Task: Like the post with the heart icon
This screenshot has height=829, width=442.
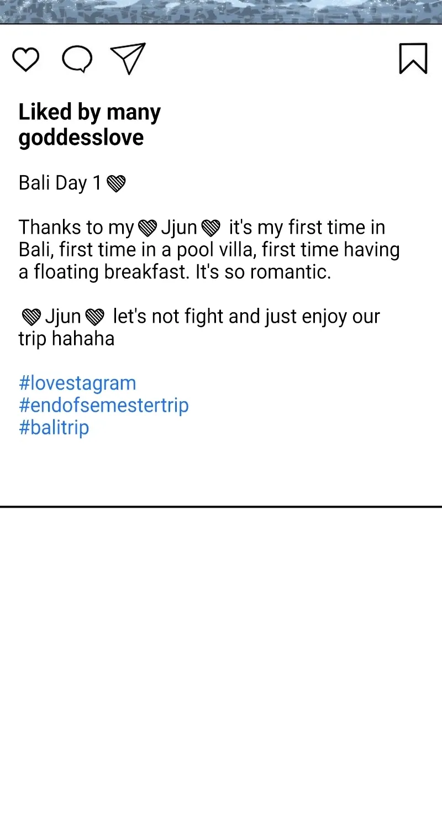Action: [26, 59]
